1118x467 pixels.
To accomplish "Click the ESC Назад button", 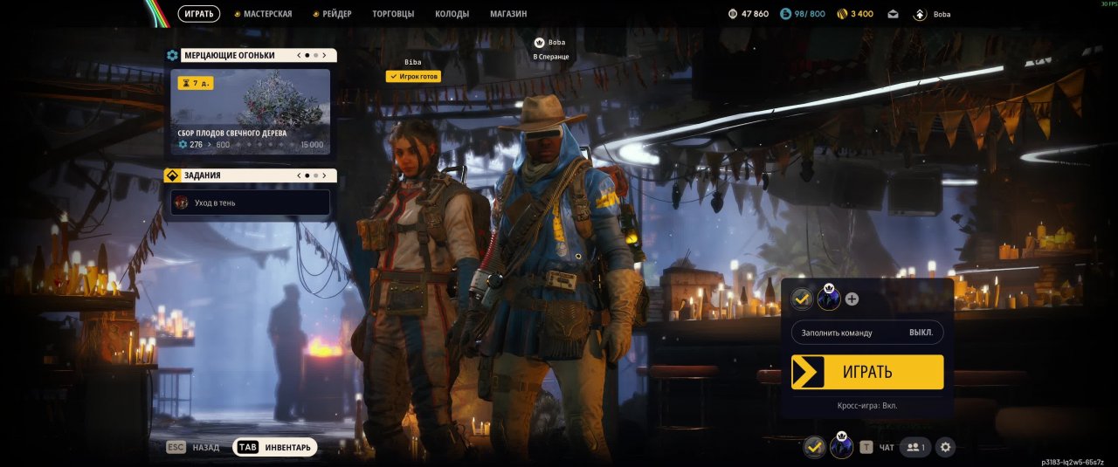I will 193,447.
